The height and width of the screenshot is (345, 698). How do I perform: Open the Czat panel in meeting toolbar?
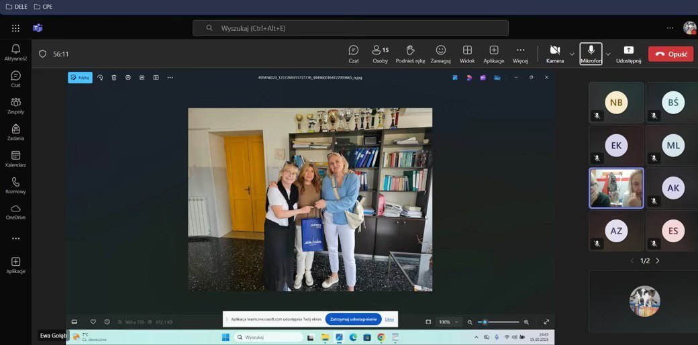tap(353, 54)
